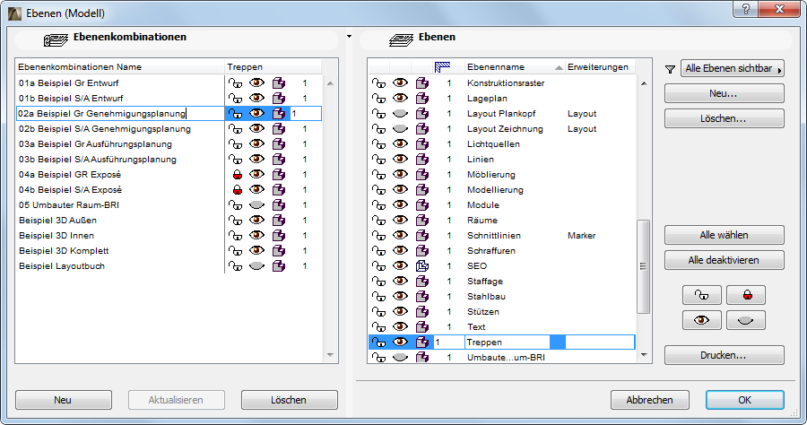Toggle lock icon for Konstruktionsraster layer

pyautogui.click(x=378, y=82)
